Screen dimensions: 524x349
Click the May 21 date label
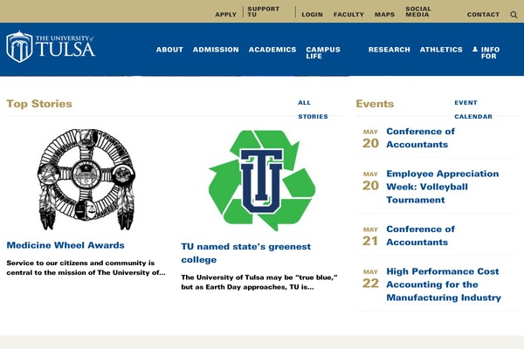370,236
